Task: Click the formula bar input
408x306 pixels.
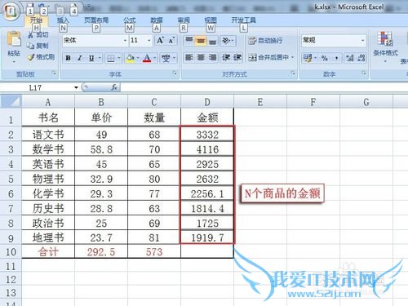Action: click(x=264, y=87)
